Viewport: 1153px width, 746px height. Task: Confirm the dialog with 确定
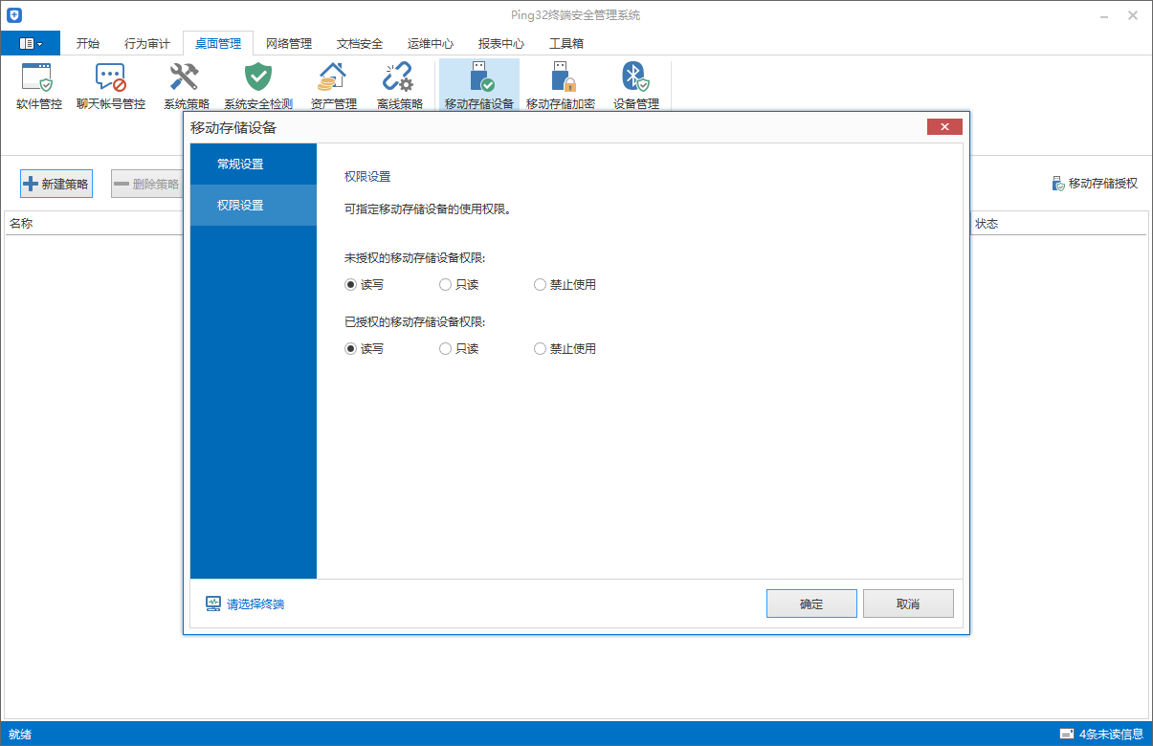[811, 604]
